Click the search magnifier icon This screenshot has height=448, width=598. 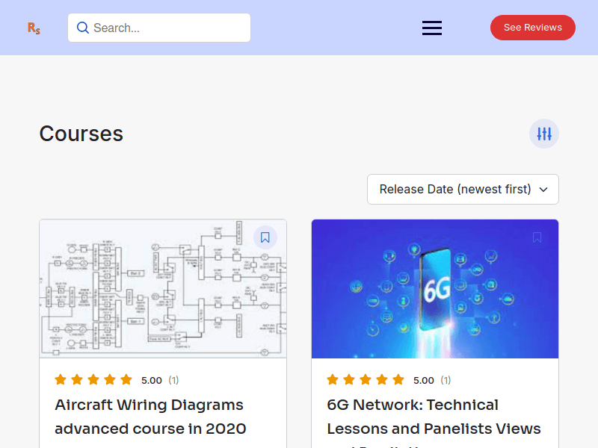(x=82, y=28)
